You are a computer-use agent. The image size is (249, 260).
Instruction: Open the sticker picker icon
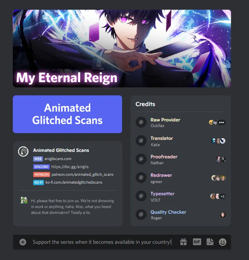click(210, 242)
